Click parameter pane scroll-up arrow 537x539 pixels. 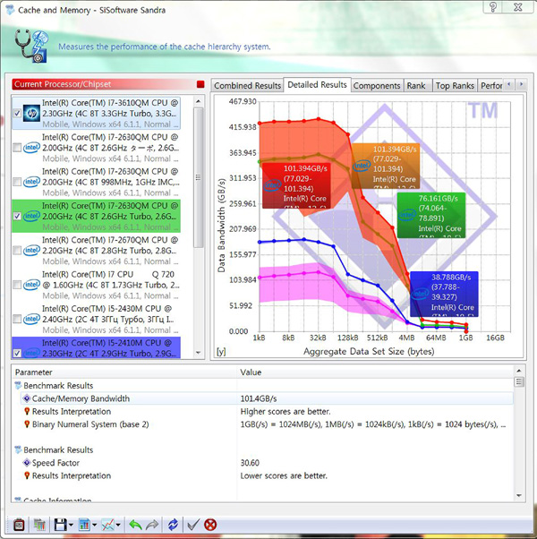pos(519,371)
